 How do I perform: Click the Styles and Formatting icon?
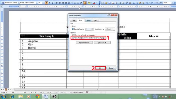coord(3,3)
